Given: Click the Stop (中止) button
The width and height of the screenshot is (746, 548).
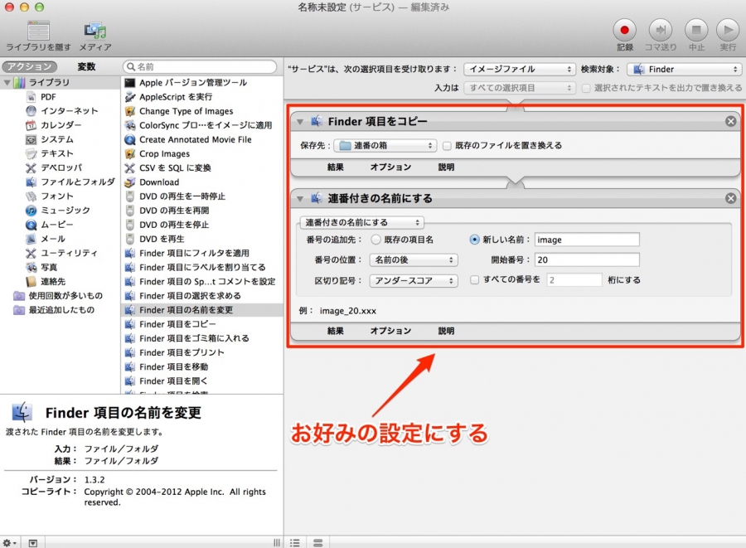Looking at the screenshot, I should (696, 31).
